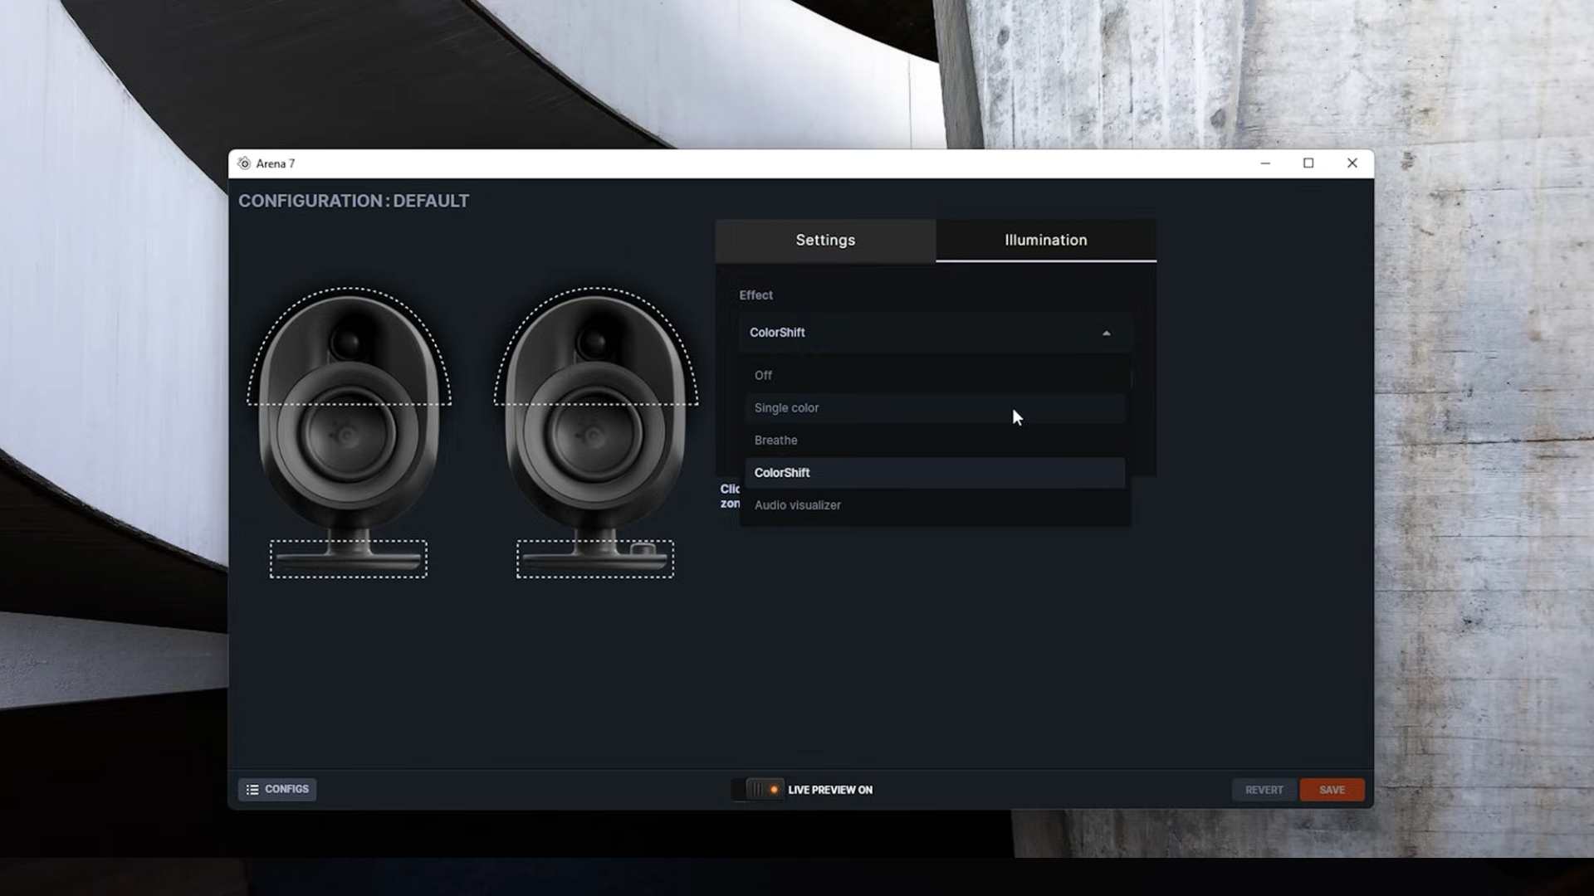This screenshot has width=1594, height=896.
Task: Pick the Single color effect option
Action: [x=786, y=408]
